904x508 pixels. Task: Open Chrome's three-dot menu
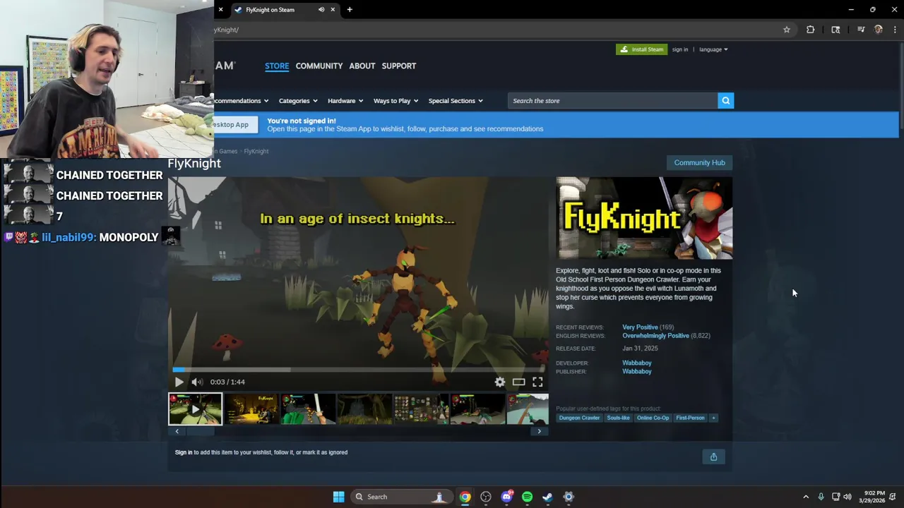(x=895, y=30)
